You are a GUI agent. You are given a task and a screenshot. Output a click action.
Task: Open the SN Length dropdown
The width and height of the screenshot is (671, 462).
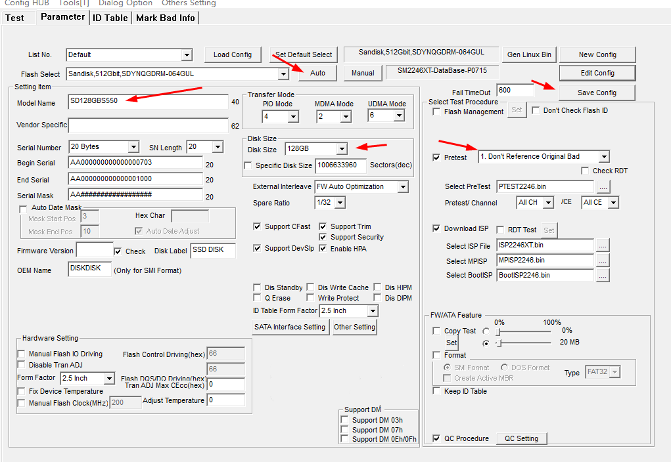click(x=218, y=147)
